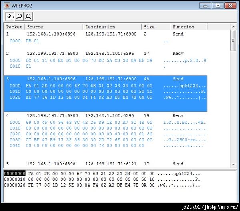
Task: Click packet 1 source 192.168.1.100:6396
Action: coord(51,34)
